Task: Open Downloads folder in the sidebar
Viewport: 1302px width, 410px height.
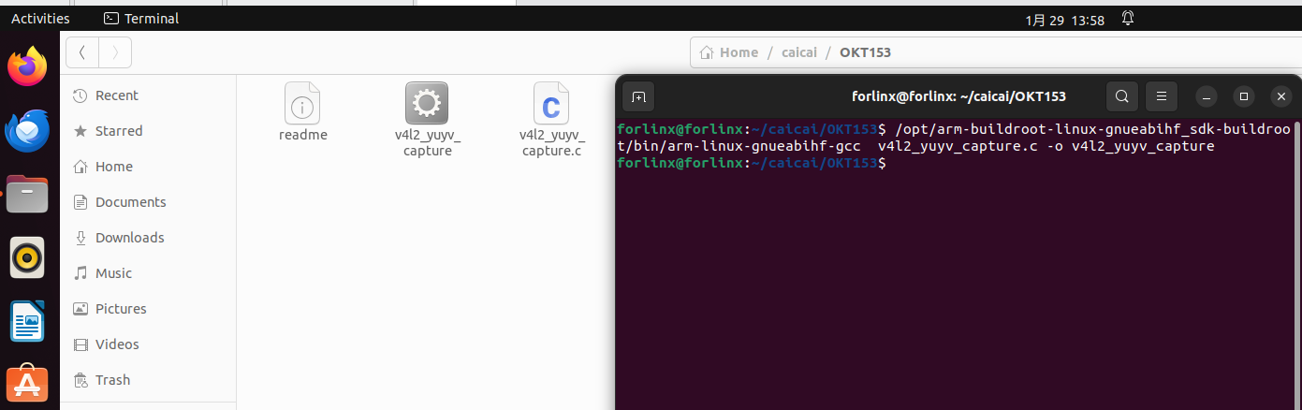Action: pyautogui.click(x=129, y=238)
